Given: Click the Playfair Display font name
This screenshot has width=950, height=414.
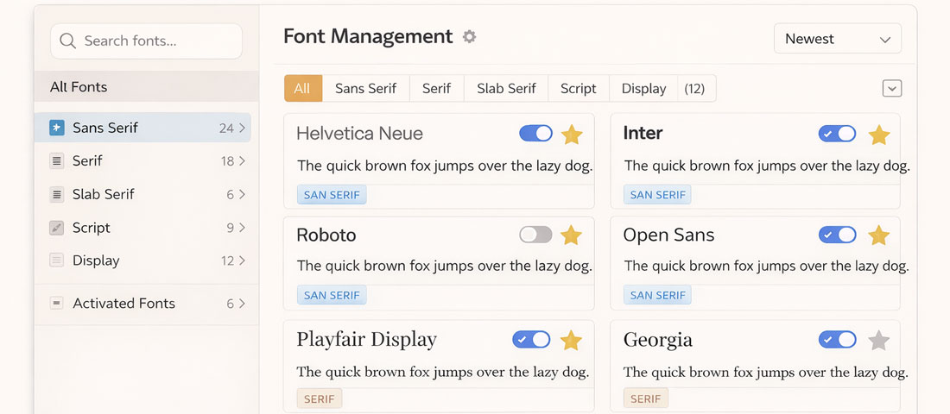Looking at the screenshot, I should (366, 340).
